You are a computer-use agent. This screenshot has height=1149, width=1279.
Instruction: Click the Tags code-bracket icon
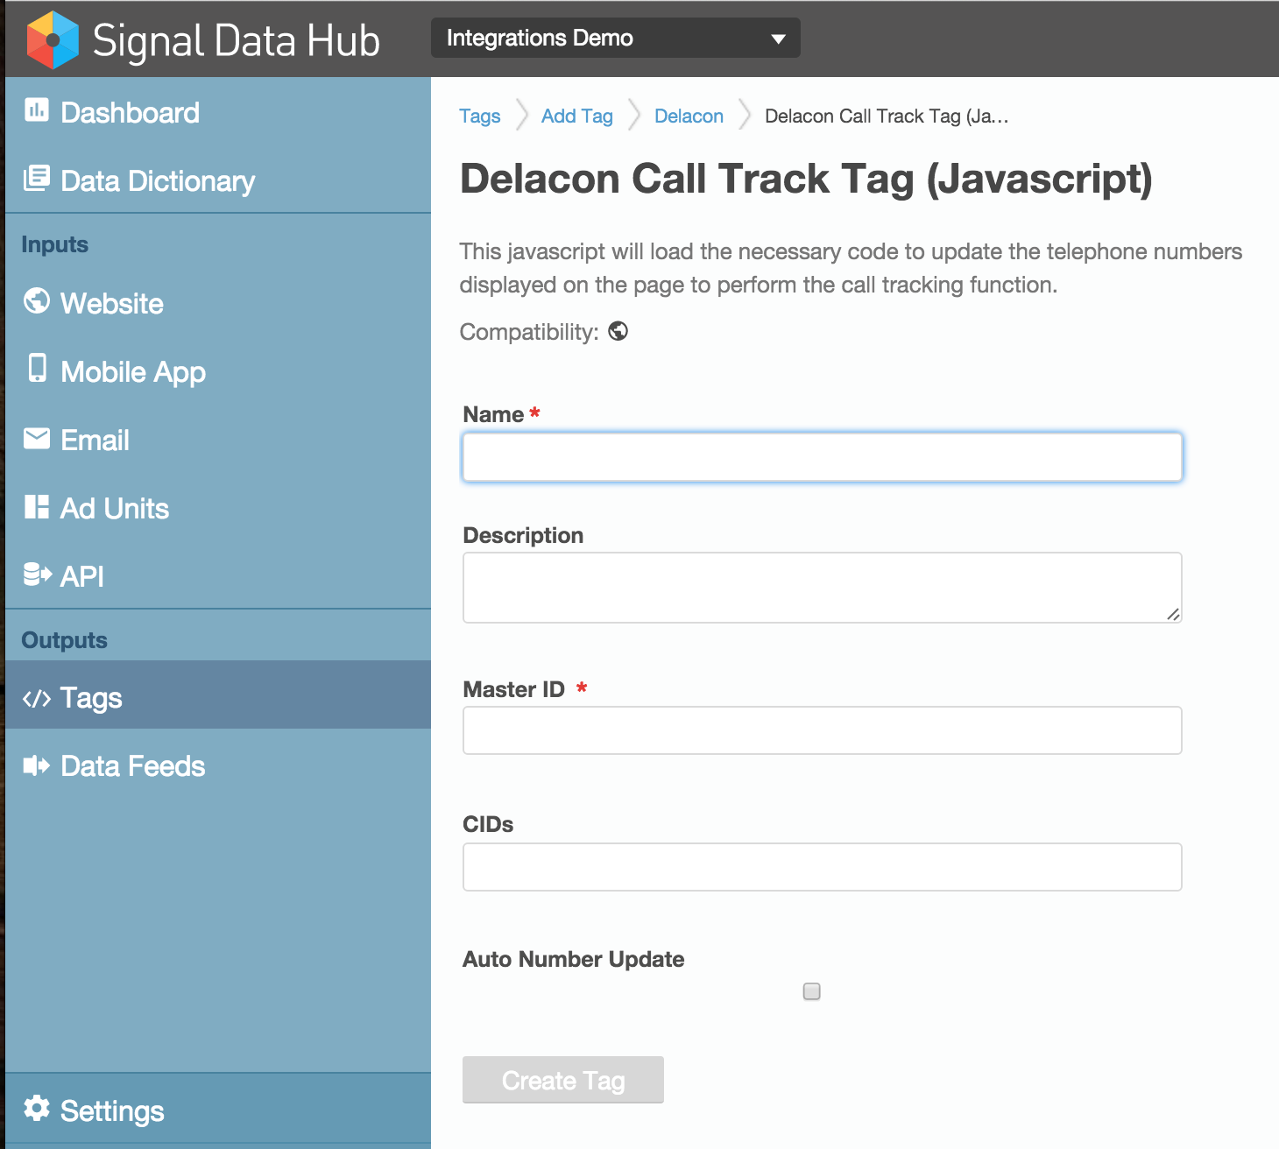[37, 698]
